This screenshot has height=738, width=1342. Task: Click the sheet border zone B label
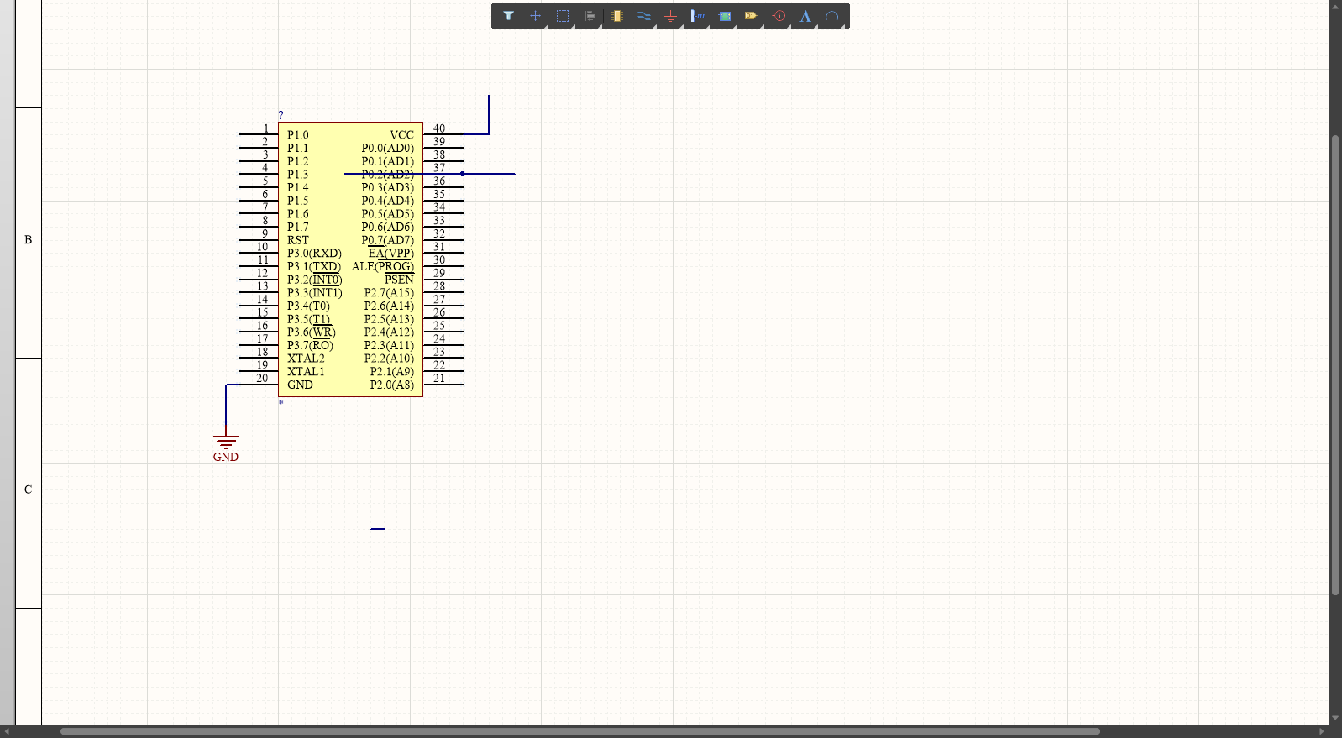28,240
